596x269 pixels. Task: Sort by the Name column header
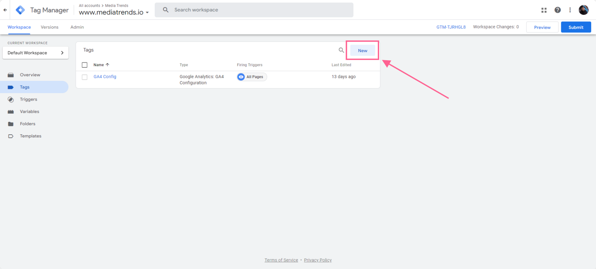tap(99, 65)
